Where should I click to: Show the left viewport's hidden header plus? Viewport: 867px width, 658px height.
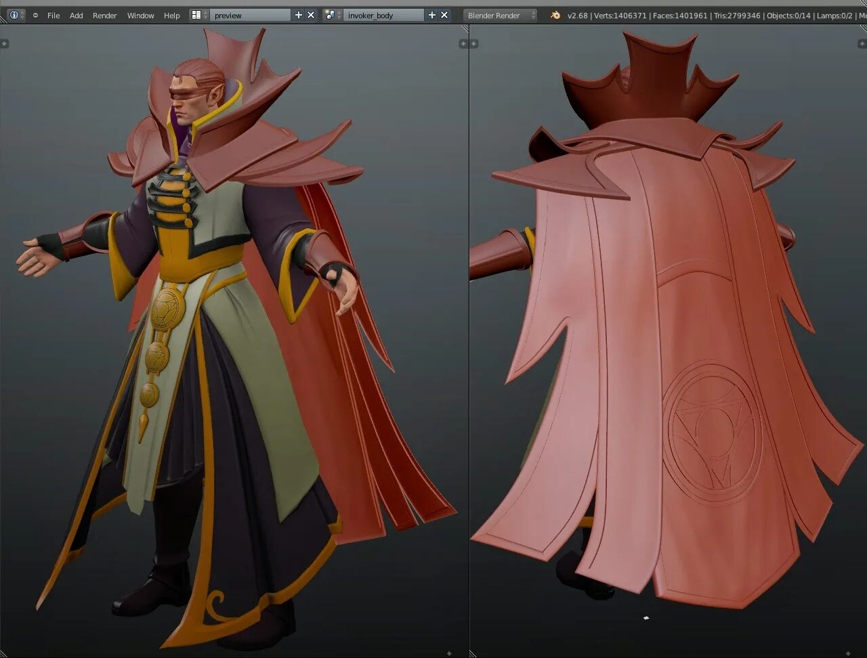pos(450,653)
